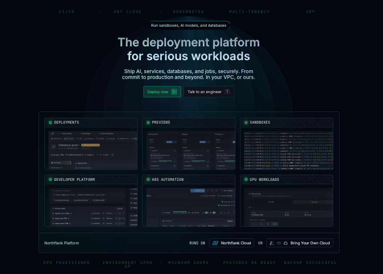Open the GPU Workloads resources thumbnail
The width and height of the screenshot is (383, 274).
tap(286, 205)
